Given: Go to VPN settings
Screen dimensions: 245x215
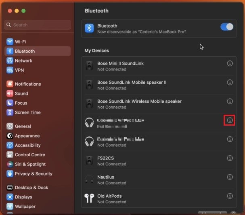Looking at the screenshot, I should pos(19,70).
